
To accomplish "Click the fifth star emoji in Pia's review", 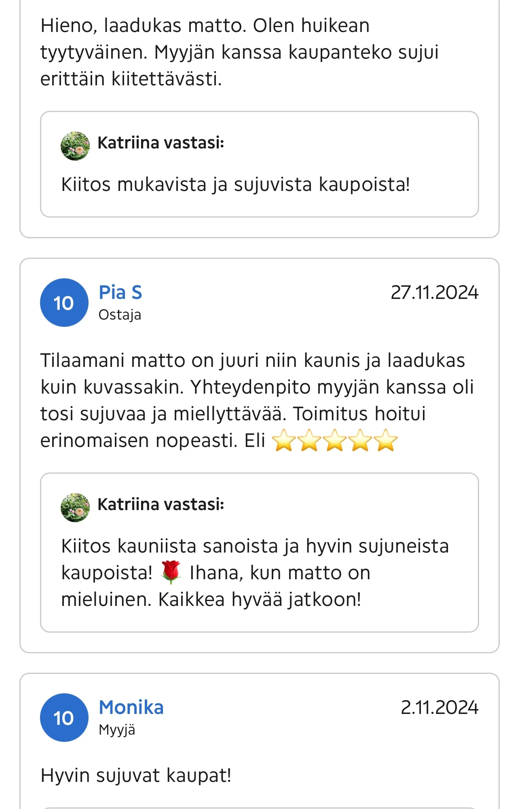I will [385, 442].
